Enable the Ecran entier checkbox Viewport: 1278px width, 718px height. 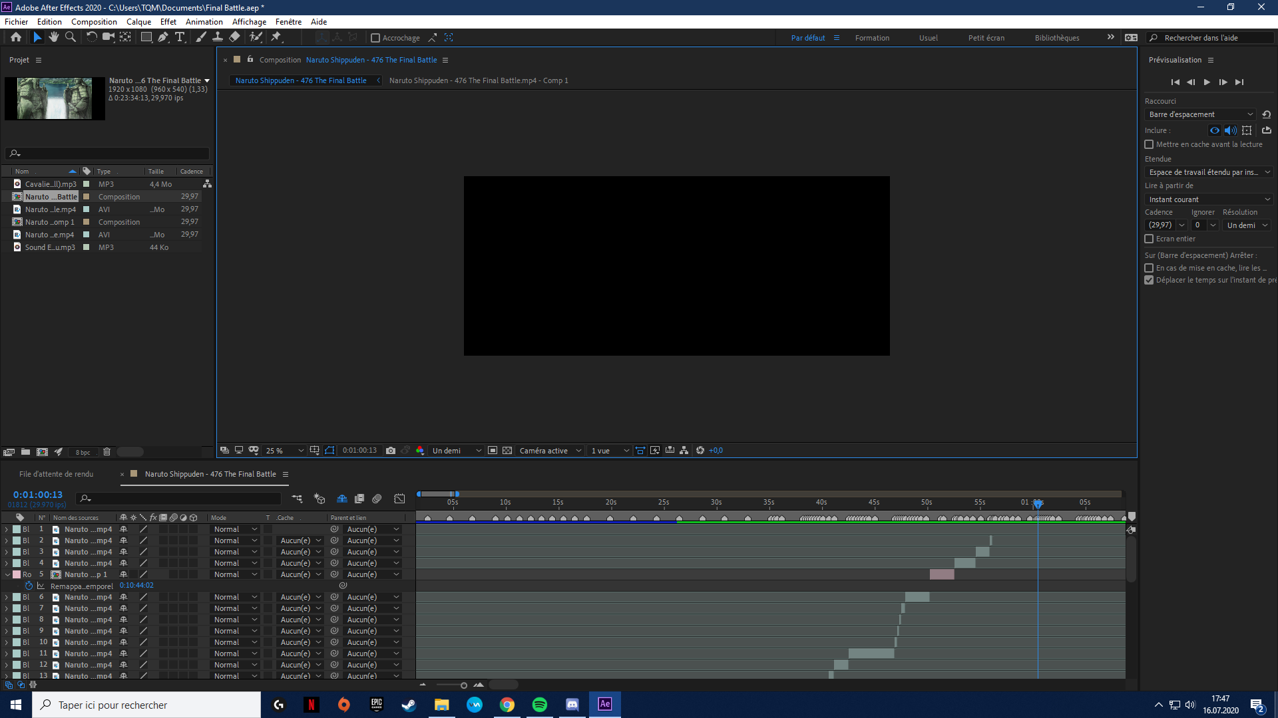click(1149, 239)
